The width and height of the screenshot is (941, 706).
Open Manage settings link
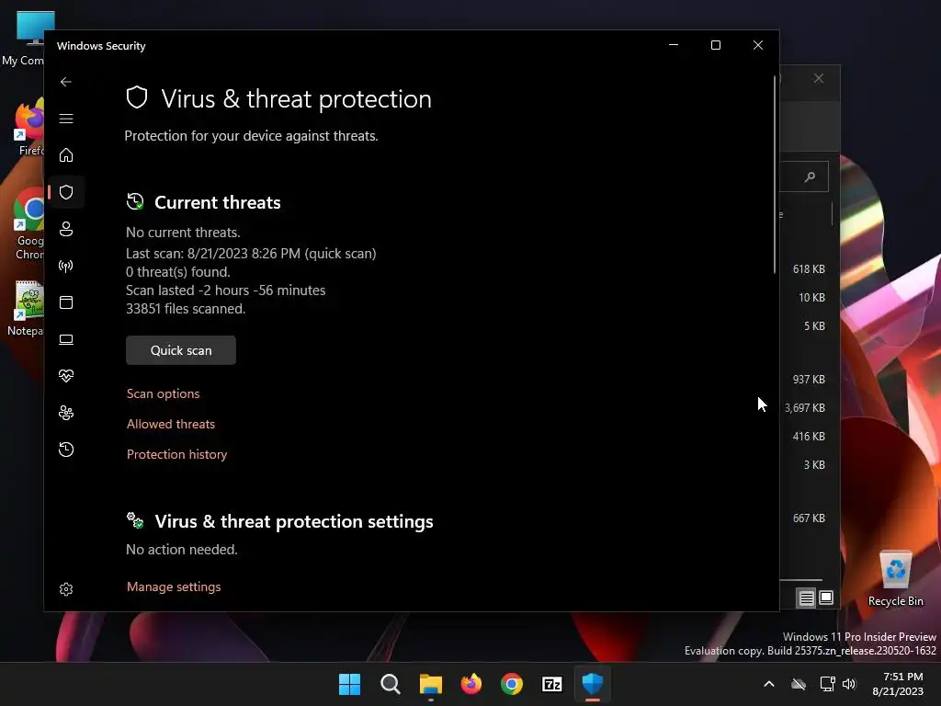(174, 586)
